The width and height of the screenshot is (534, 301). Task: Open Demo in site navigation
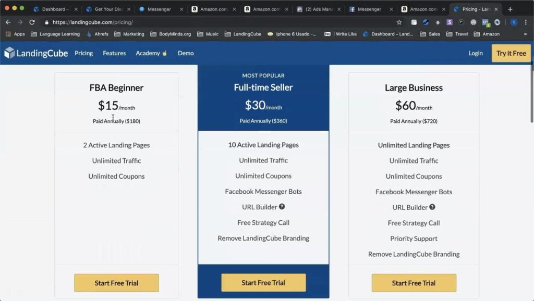(186, 53)
